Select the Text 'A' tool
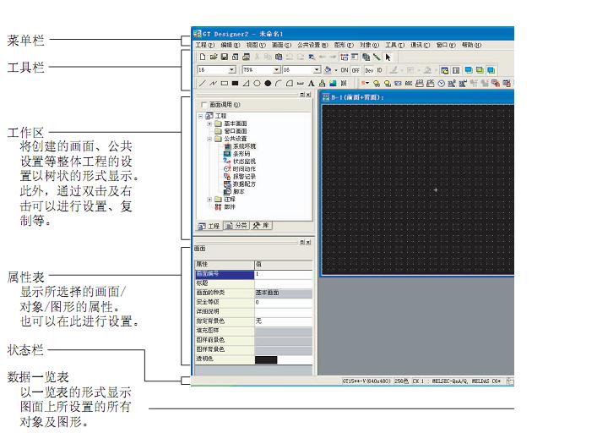This screenshot has height=433, width=608. pyautogui.click(x=311, y=84)
